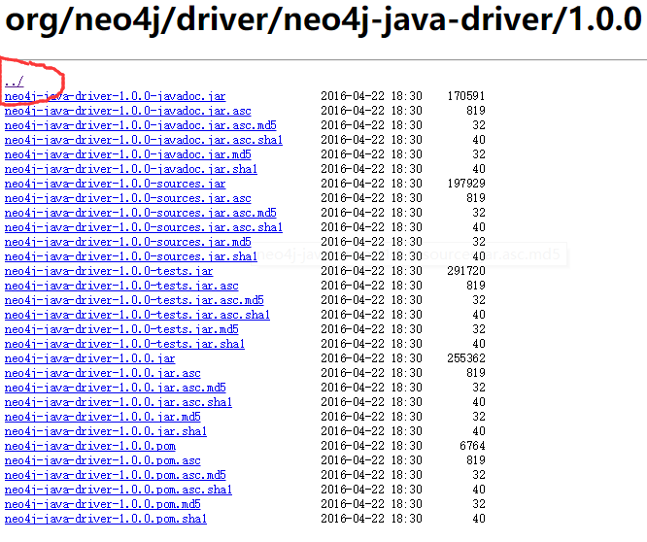Select size 40 in the pom.sha1 row

479,519
